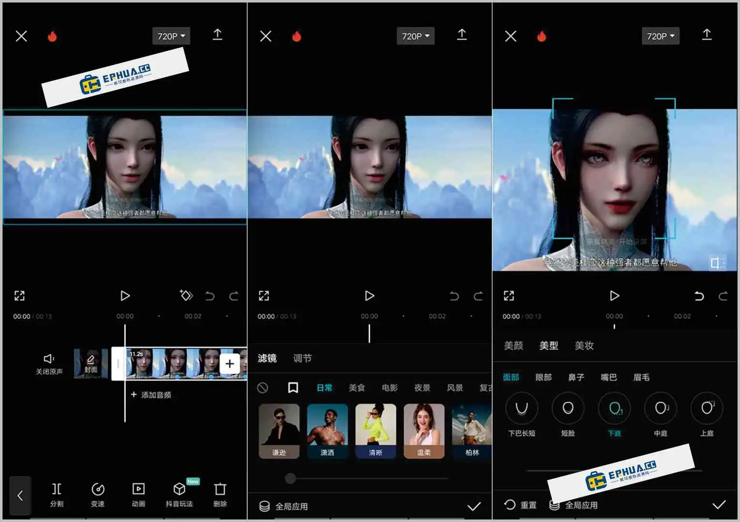740x522 pixels.
Task: Select the 分割 split tool
Action: pyautogui.click(x=57, y=494)
